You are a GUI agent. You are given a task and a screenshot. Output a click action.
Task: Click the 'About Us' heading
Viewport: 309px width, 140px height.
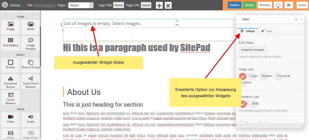pos(84,92)
